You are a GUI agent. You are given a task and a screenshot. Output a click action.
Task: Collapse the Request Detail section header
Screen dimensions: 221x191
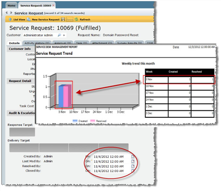(x=21, y=81)
